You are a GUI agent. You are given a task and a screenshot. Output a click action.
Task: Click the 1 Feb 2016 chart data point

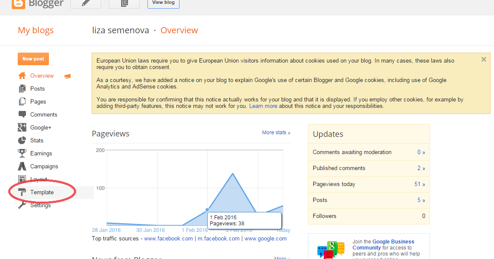coord(207,210)
